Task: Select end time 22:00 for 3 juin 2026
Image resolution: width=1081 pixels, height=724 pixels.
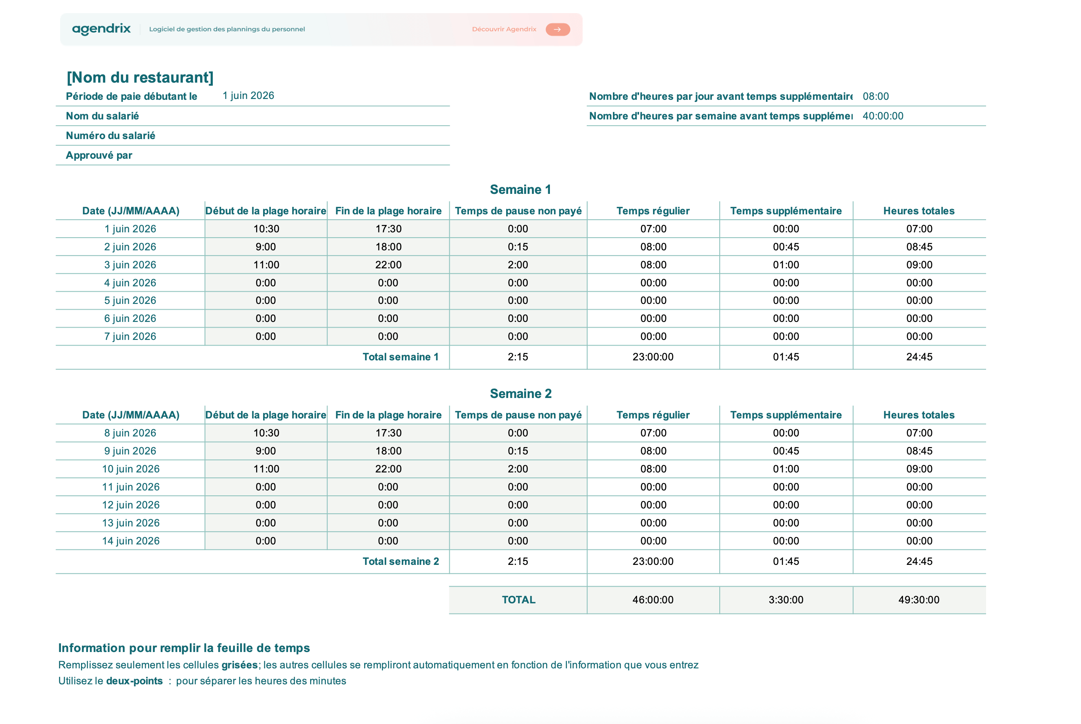Action: [x=388, y=265]
